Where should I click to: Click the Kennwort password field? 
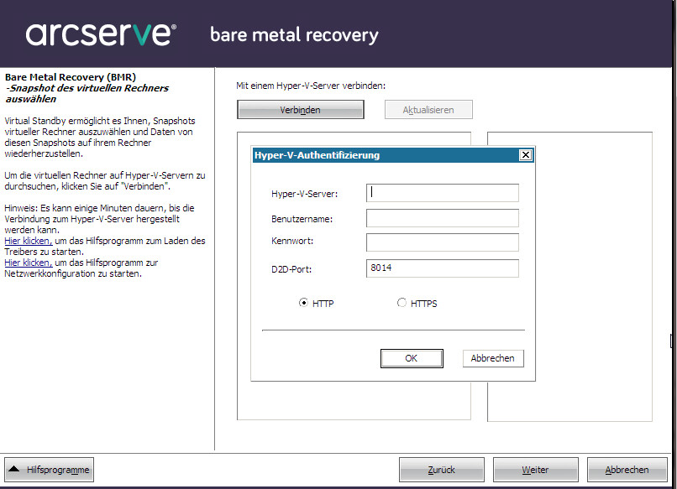pos(442,242)
